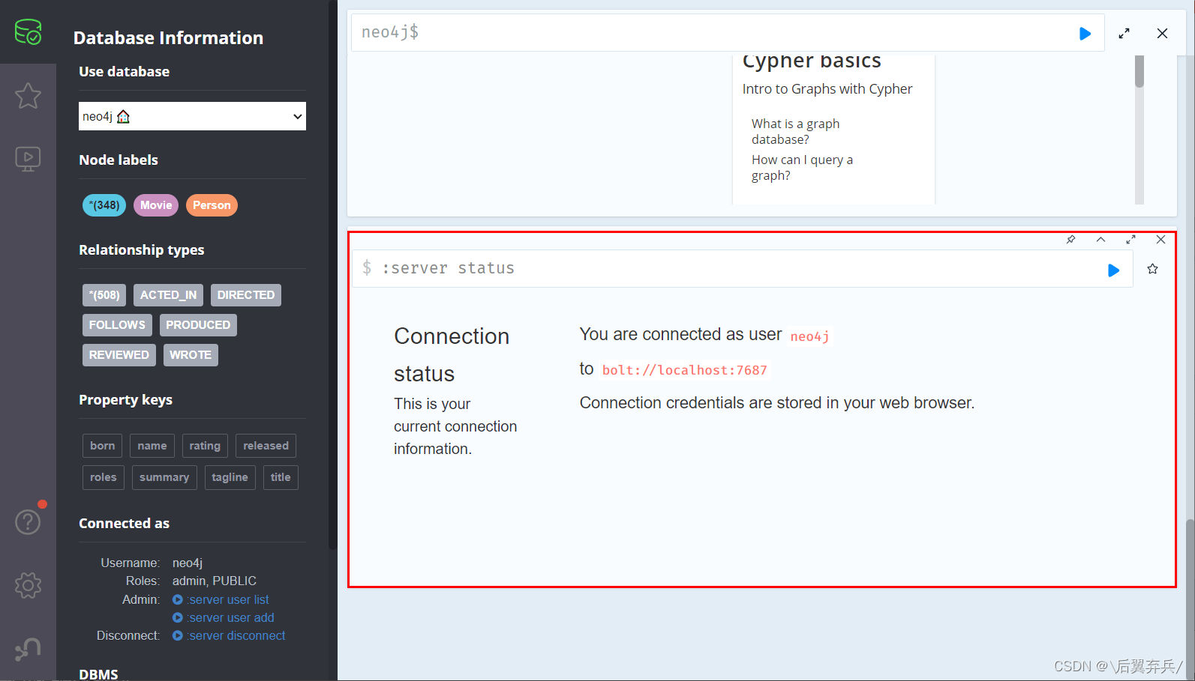The height and width of the screenshot is (681, 1195).
Task: Select the ACTED_IN relationship type
Action: (x=168, y=295)
